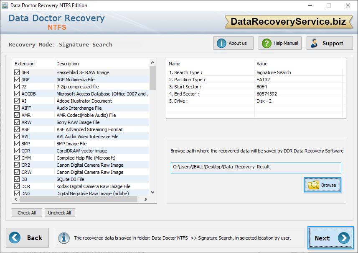Uncheck the AI extension checkbox
Screen dimensions: 358x253
[x=17, y=101]
